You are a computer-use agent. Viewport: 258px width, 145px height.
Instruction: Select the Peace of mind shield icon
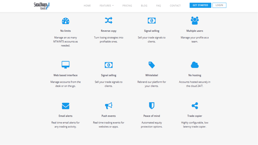click(152, 106)
